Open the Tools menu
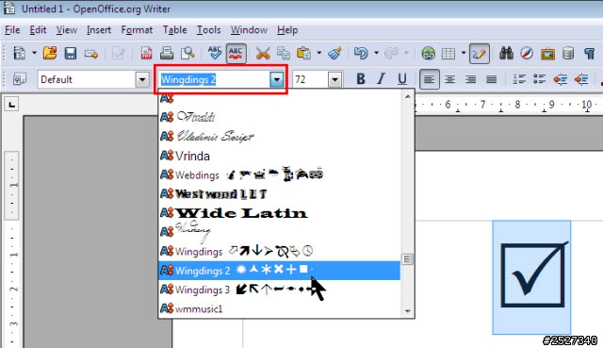603x348 pixels. click(x=209, y=30)
